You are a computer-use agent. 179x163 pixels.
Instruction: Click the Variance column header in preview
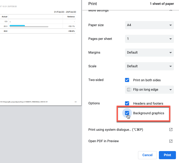pyautogui.click(x=71, y=17)
